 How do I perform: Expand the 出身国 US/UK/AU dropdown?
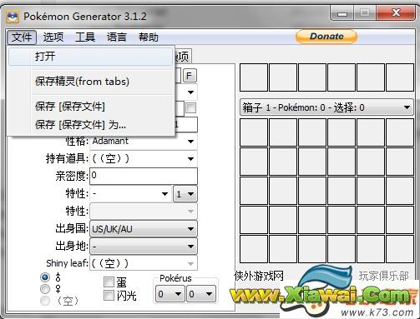[144, 229]
